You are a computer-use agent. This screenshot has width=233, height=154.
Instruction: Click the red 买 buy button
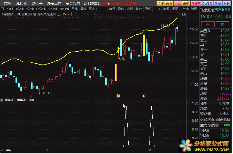tap(208, 24)
